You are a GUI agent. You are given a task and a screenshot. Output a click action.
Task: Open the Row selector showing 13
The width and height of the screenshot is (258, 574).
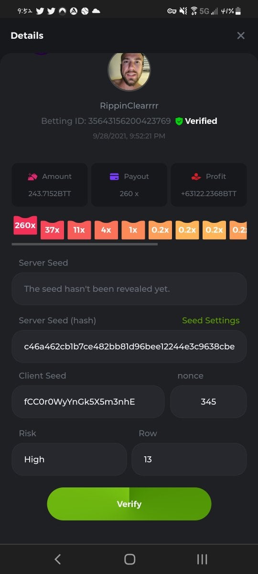(189, 459)
